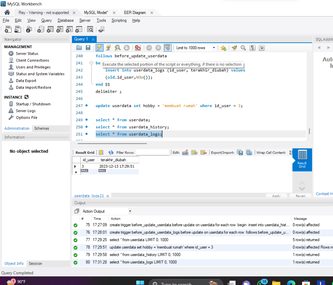Screen dimensions: 333x285
Task: Delete selected rows icon in result toolbar
Action: pyautogui.click(x=204, y=153)
